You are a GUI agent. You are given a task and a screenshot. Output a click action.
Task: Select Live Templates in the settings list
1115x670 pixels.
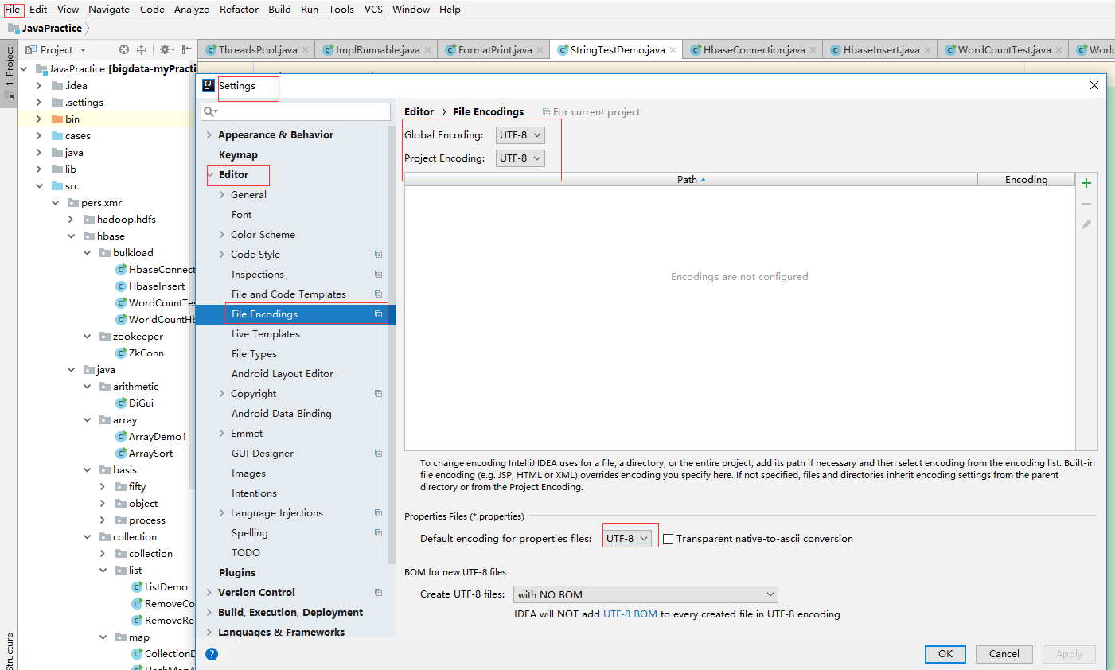[x=265, y=334]
